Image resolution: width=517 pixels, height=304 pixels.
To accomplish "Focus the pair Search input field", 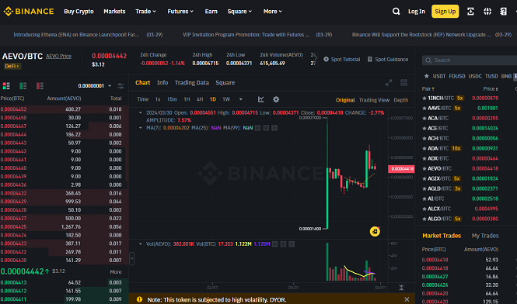I will [470, 60].
